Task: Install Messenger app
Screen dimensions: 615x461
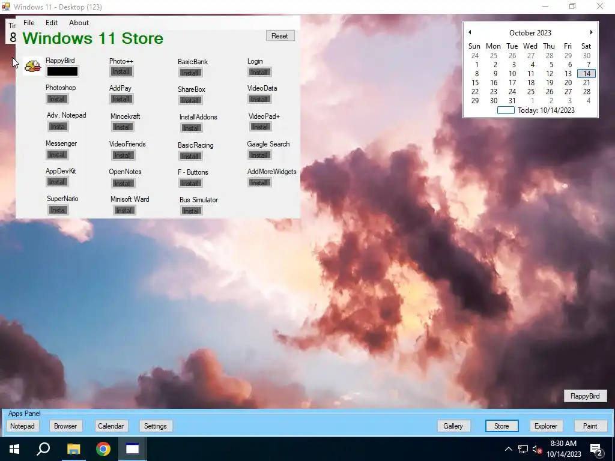Action: point(57,155)
